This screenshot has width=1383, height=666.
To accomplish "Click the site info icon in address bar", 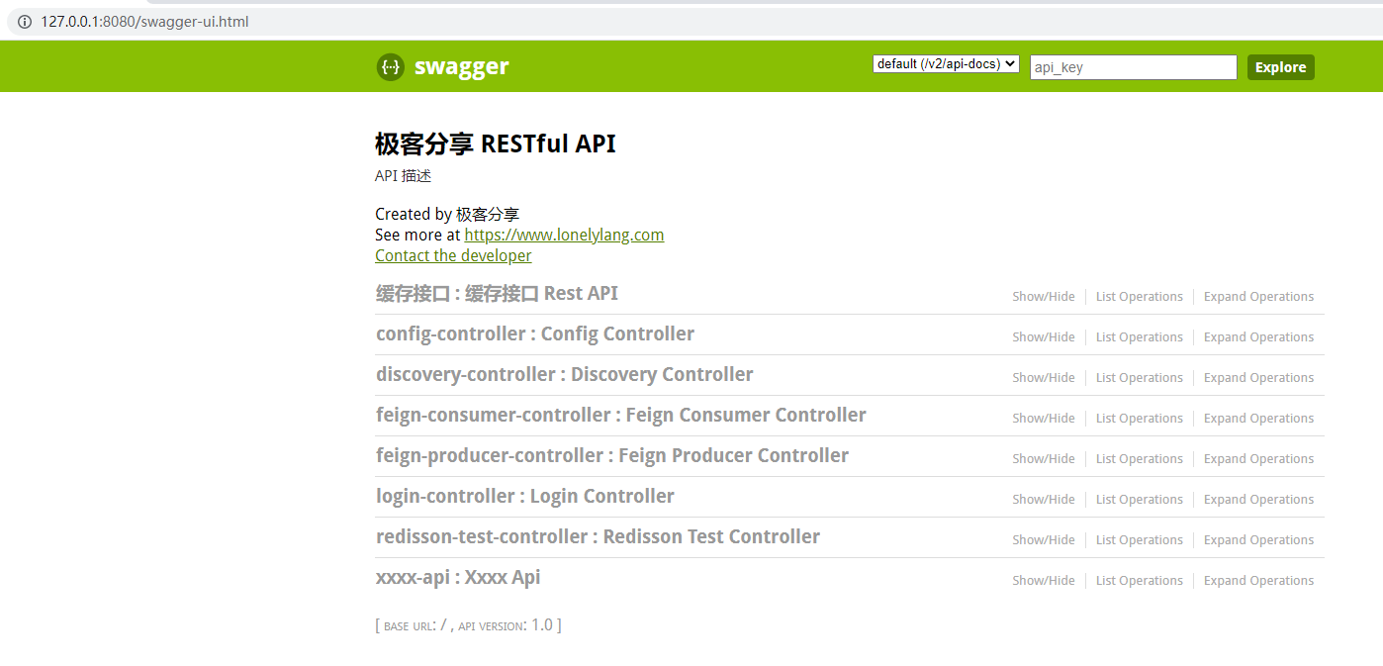I will 24,22.
